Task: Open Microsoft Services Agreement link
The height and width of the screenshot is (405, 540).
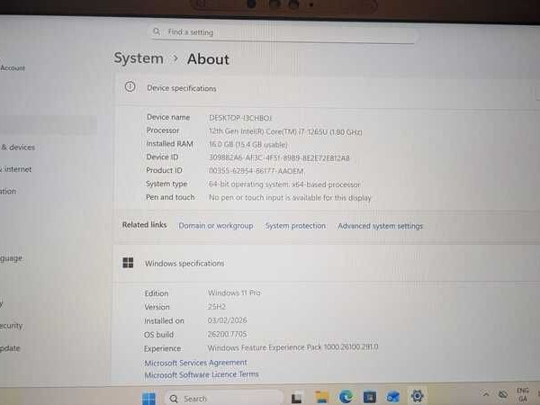Action: point(195,363)
